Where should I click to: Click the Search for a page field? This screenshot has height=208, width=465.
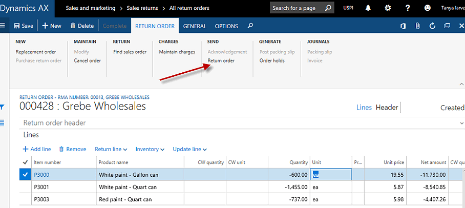pos(302,8)
